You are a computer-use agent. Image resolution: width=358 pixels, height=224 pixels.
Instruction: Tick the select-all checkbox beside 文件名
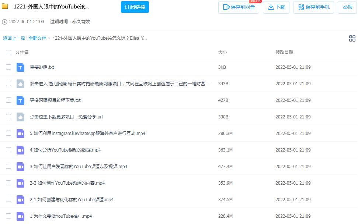coord(8,53)
